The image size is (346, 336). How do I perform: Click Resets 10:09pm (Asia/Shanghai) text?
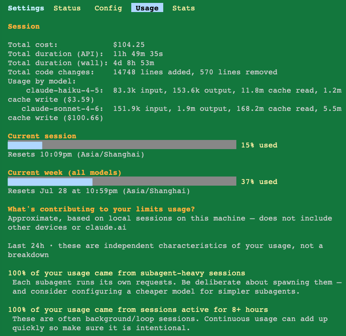click(x=76, y=154)
